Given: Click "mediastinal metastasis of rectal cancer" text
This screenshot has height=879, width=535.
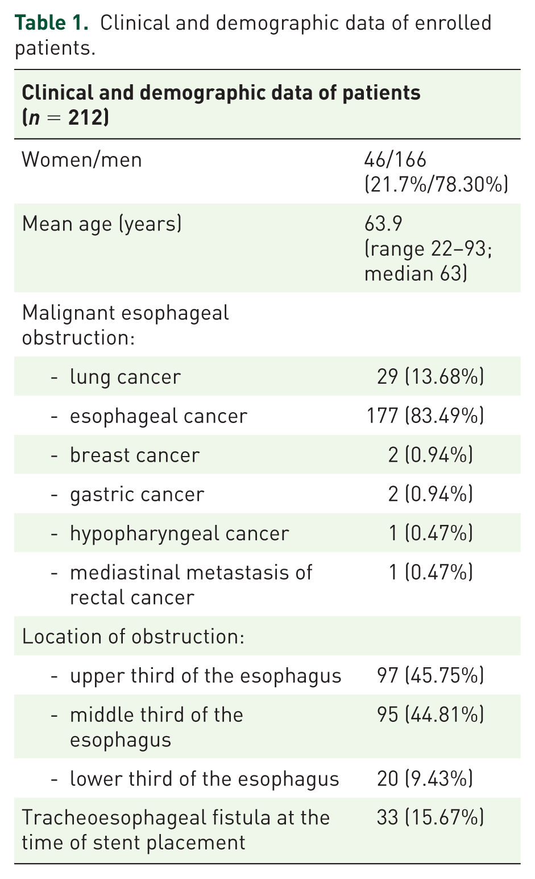Looking at the screenshot, I should (191, 585).
